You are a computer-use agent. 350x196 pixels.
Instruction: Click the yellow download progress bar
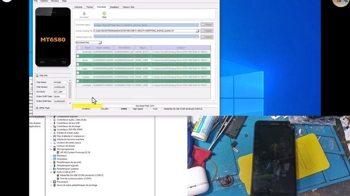click(x=87, y=106)
